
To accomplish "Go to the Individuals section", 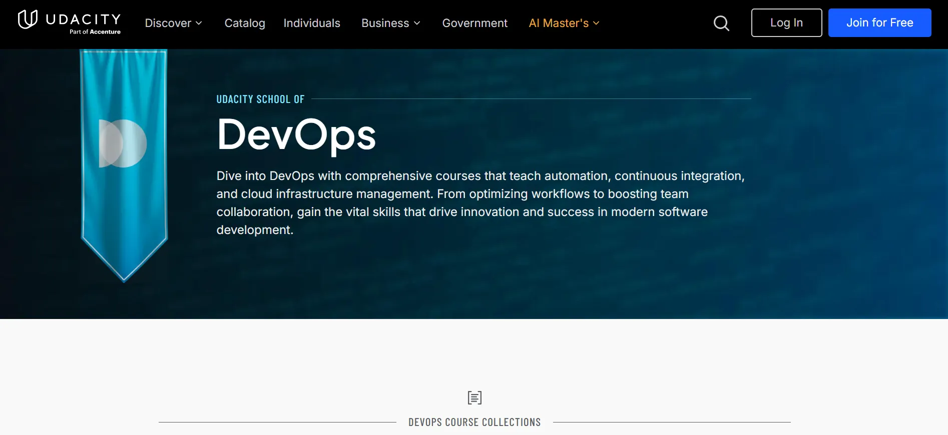I will pos(312,23).
